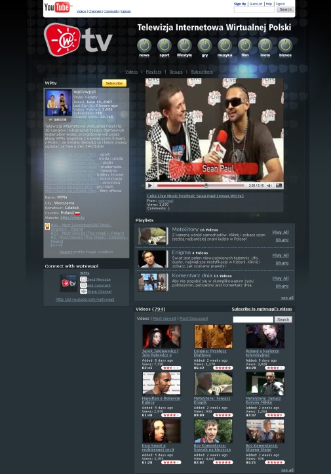Open the website link in profile
The image size is (331, 474).
(73, 218)
